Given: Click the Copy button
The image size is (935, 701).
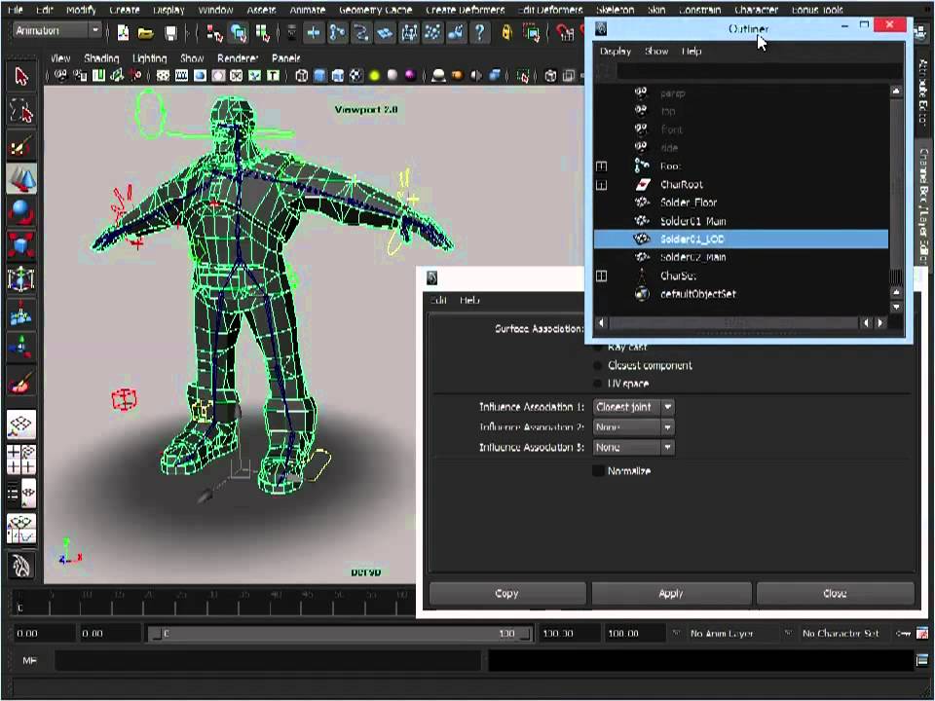Looking at the screenshot, I should coord(506,593).
